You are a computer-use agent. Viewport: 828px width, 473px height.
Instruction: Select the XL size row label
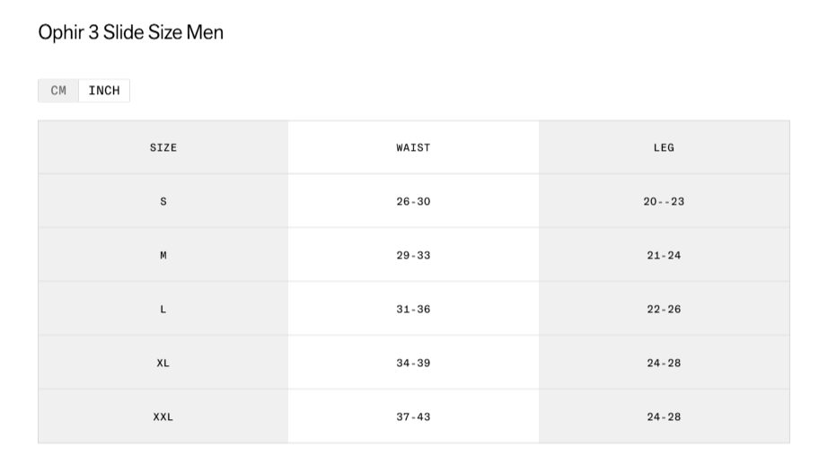(163, 363)
